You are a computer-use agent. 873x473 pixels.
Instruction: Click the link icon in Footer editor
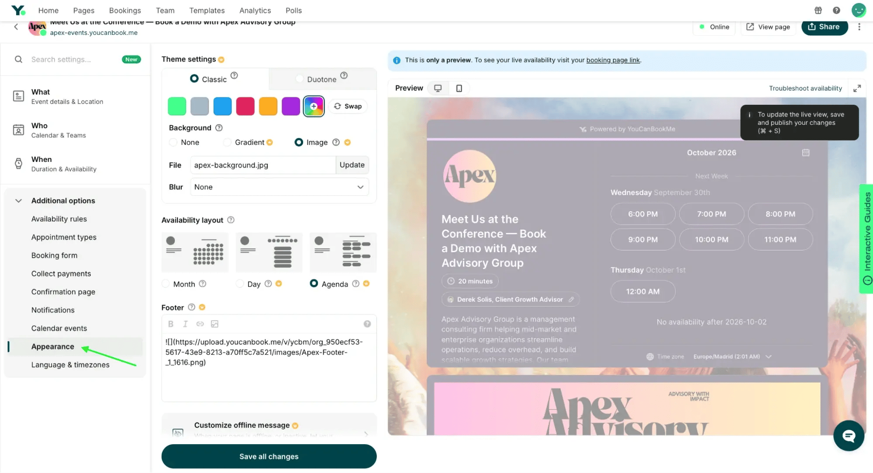tap(200, 324)
